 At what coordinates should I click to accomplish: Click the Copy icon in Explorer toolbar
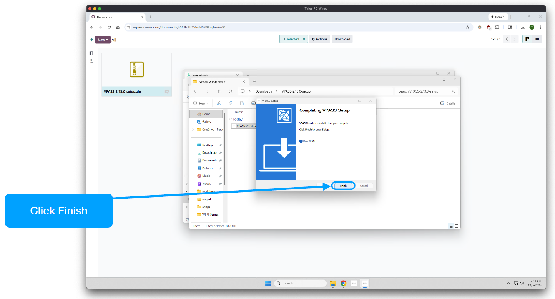coord(230,103)
